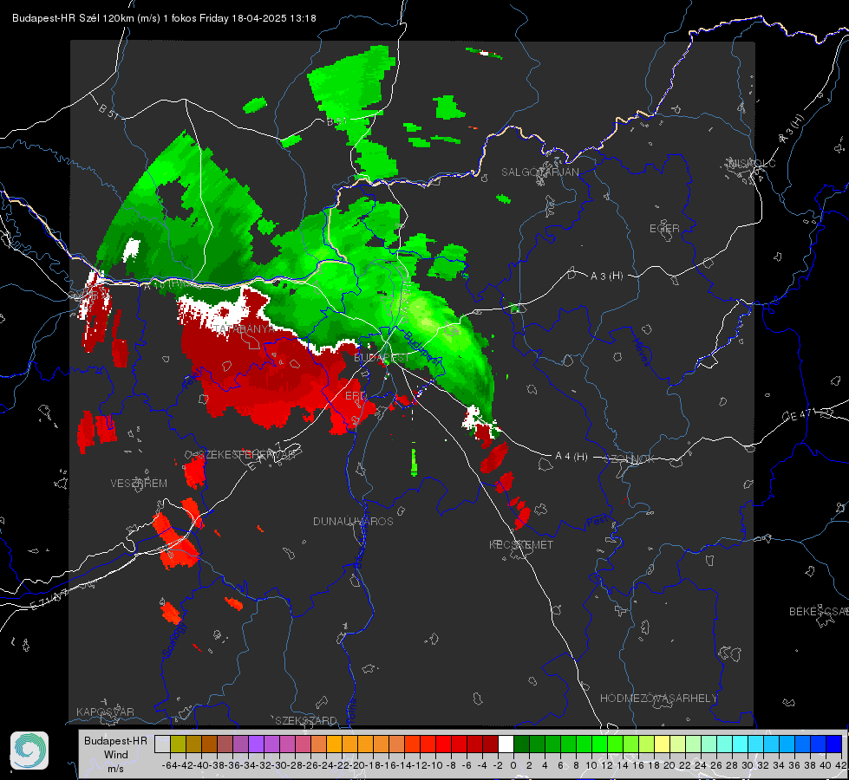This screenshot has height=780, width=849.
Task: Click the purple legend swatch near -34
Action: tap(256, 744)
